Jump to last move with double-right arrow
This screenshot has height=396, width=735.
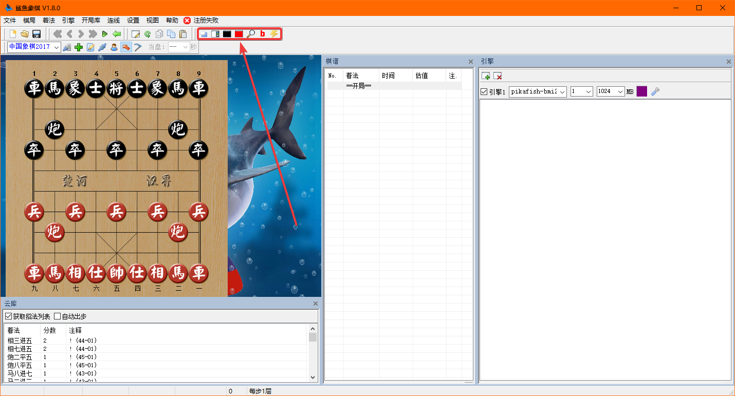tap(93, 34)
